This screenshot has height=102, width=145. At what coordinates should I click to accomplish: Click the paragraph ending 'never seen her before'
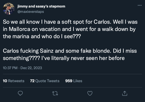pos(70,54)
